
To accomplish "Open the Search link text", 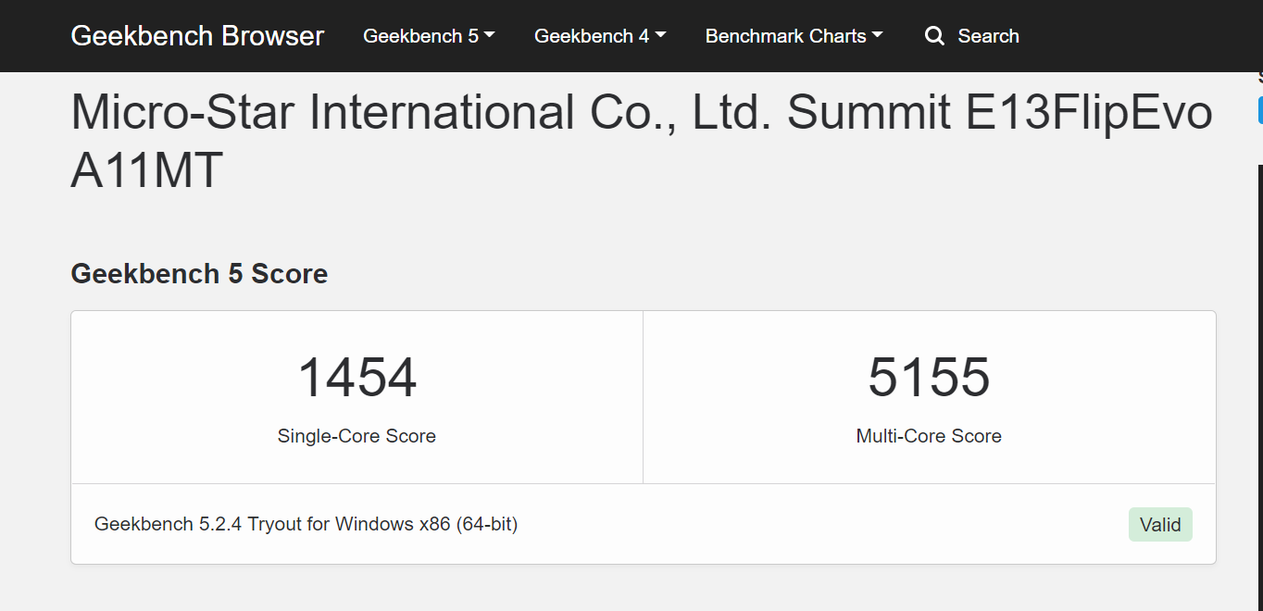I will [988, 36].
